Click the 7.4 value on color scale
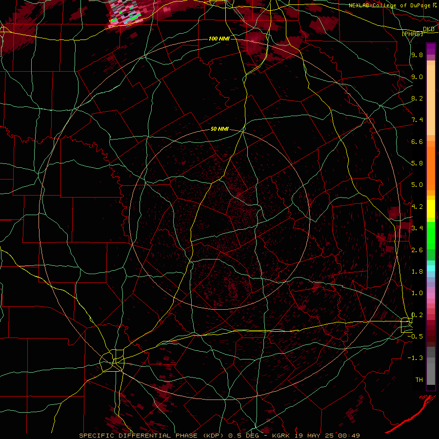The width and height of the screenshot is (439, 439). [x=417, y=120]
